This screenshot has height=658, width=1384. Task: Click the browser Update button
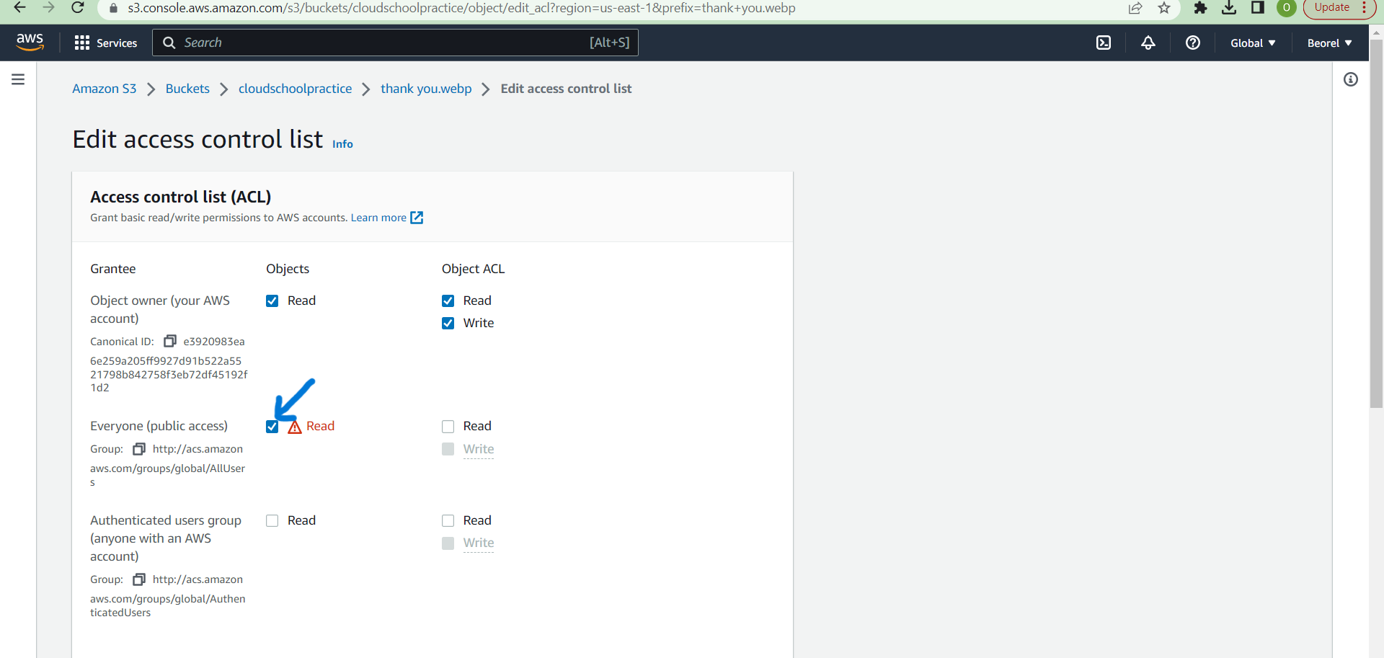[1332, 7]
